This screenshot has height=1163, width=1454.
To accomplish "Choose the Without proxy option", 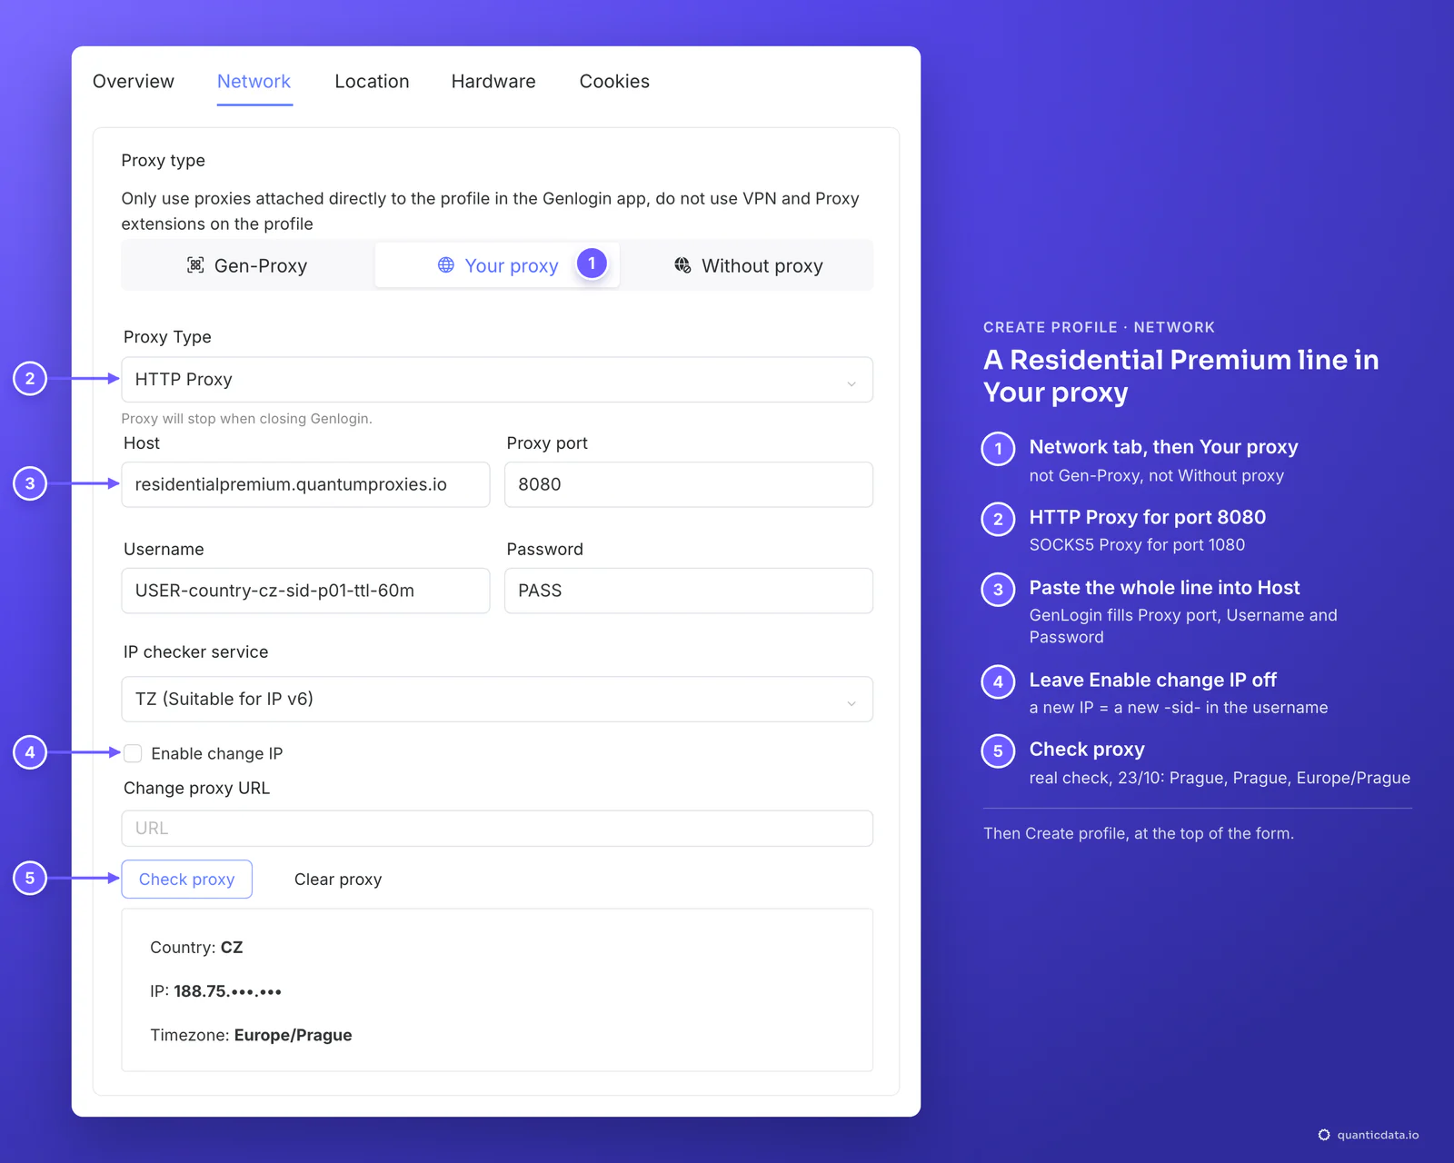I will (747, 265).
